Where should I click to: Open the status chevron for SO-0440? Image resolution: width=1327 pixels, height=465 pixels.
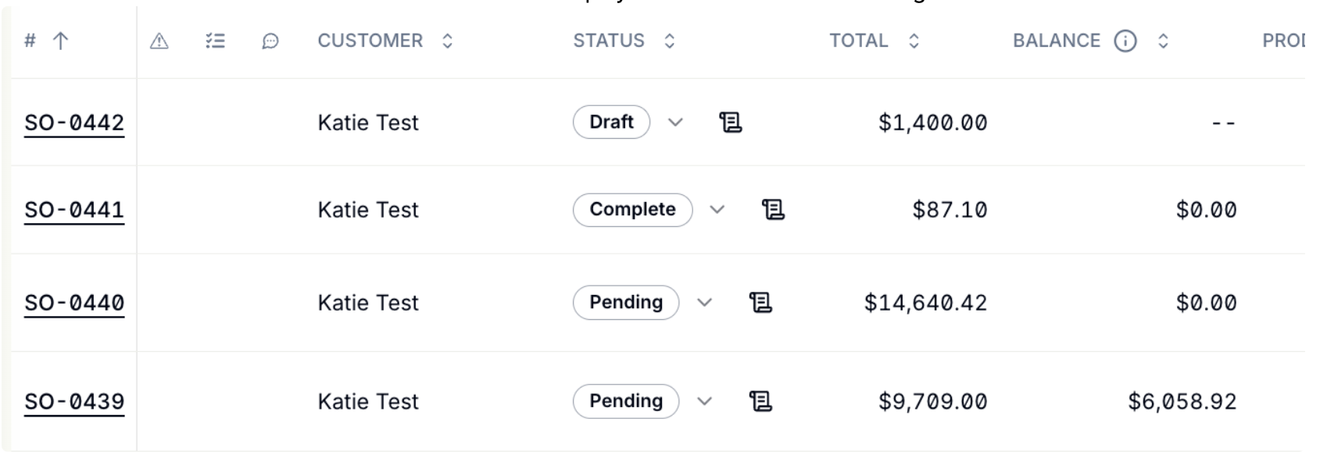704,303
